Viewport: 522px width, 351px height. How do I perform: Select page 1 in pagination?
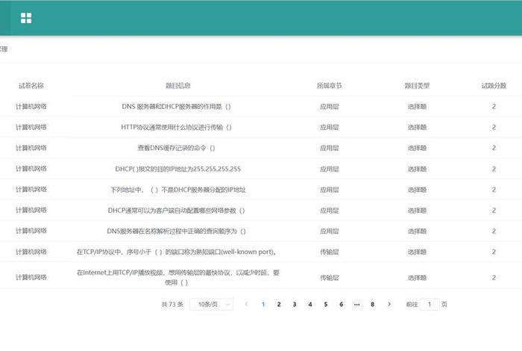(263, 305)
